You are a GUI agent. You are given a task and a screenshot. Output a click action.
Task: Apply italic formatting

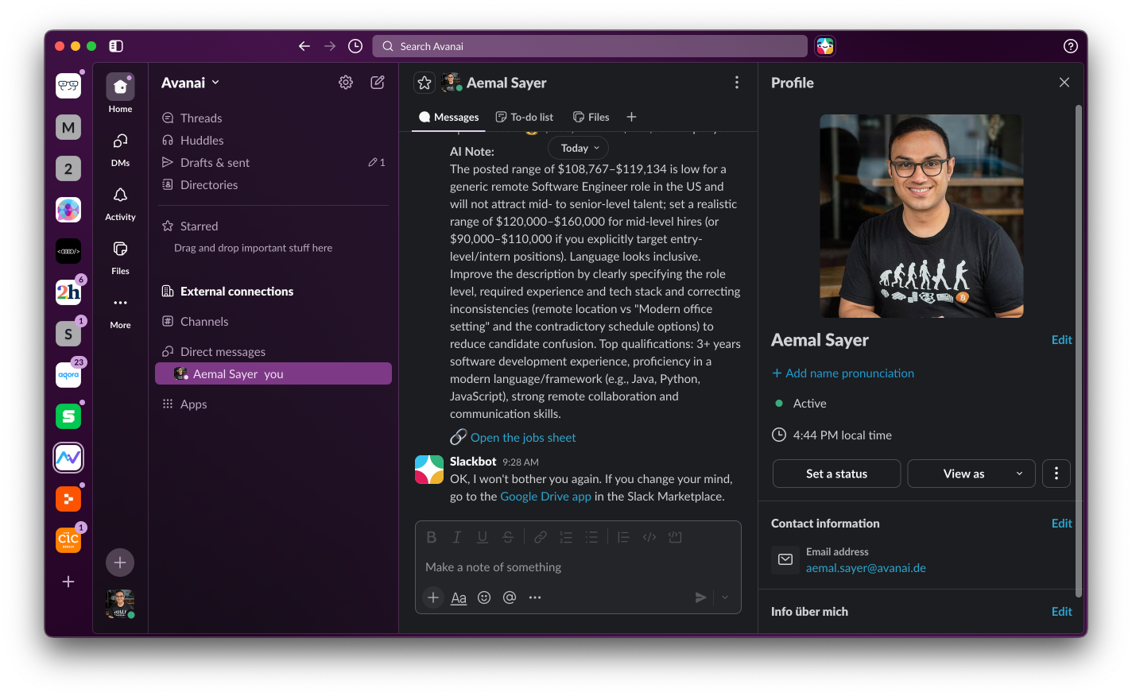(x=457, y=537)
